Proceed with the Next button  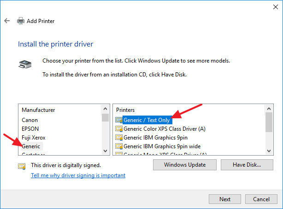[225, 199]
